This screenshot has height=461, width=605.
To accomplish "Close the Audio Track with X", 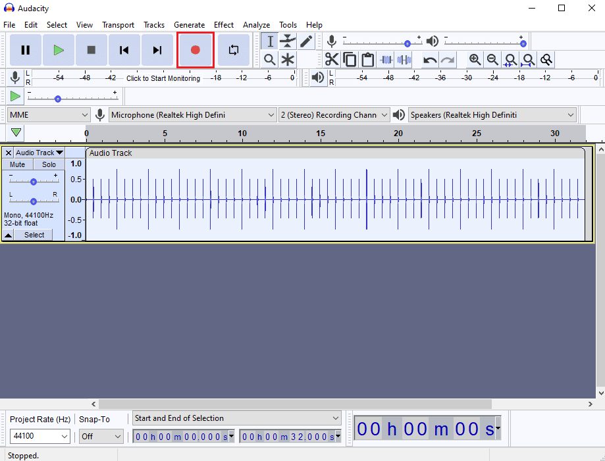I will click(8, 153).
